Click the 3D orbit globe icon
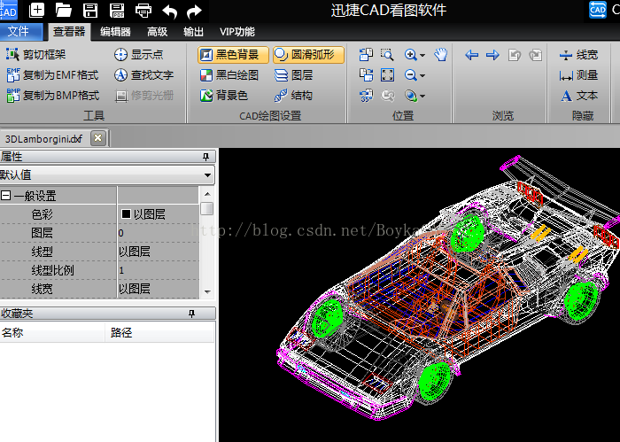The height and width of the screenshot is (442, 620). pyautogui.click(x=410, y=96)
